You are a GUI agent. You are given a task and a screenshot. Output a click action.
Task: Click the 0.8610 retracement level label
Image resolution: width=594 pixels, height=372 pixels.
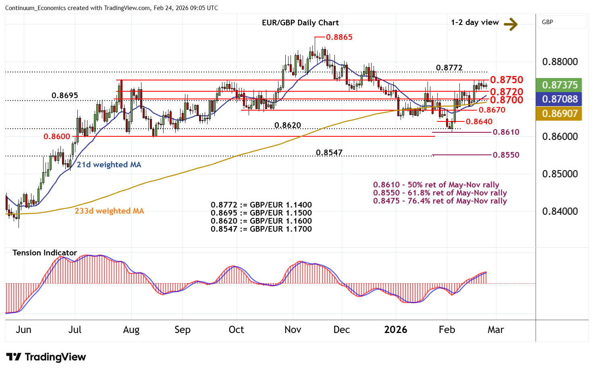coord(506,132)
